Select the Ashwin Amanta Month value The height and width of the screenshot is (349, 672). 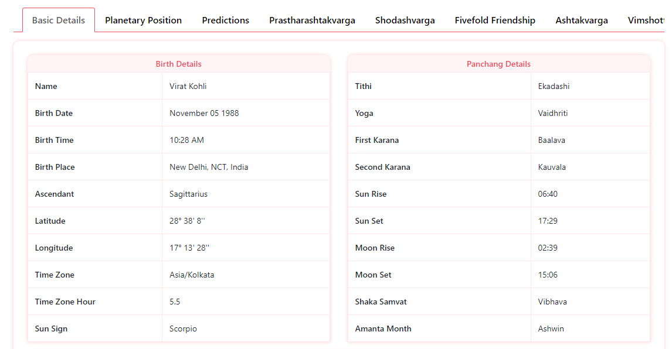tap(551, 329)
